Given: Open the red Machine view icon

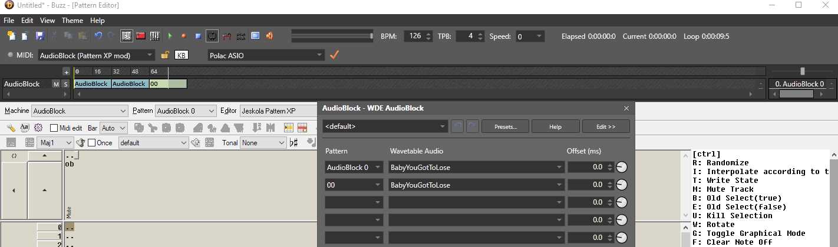Looking at the screenshot, I should (x=141, y=36).
